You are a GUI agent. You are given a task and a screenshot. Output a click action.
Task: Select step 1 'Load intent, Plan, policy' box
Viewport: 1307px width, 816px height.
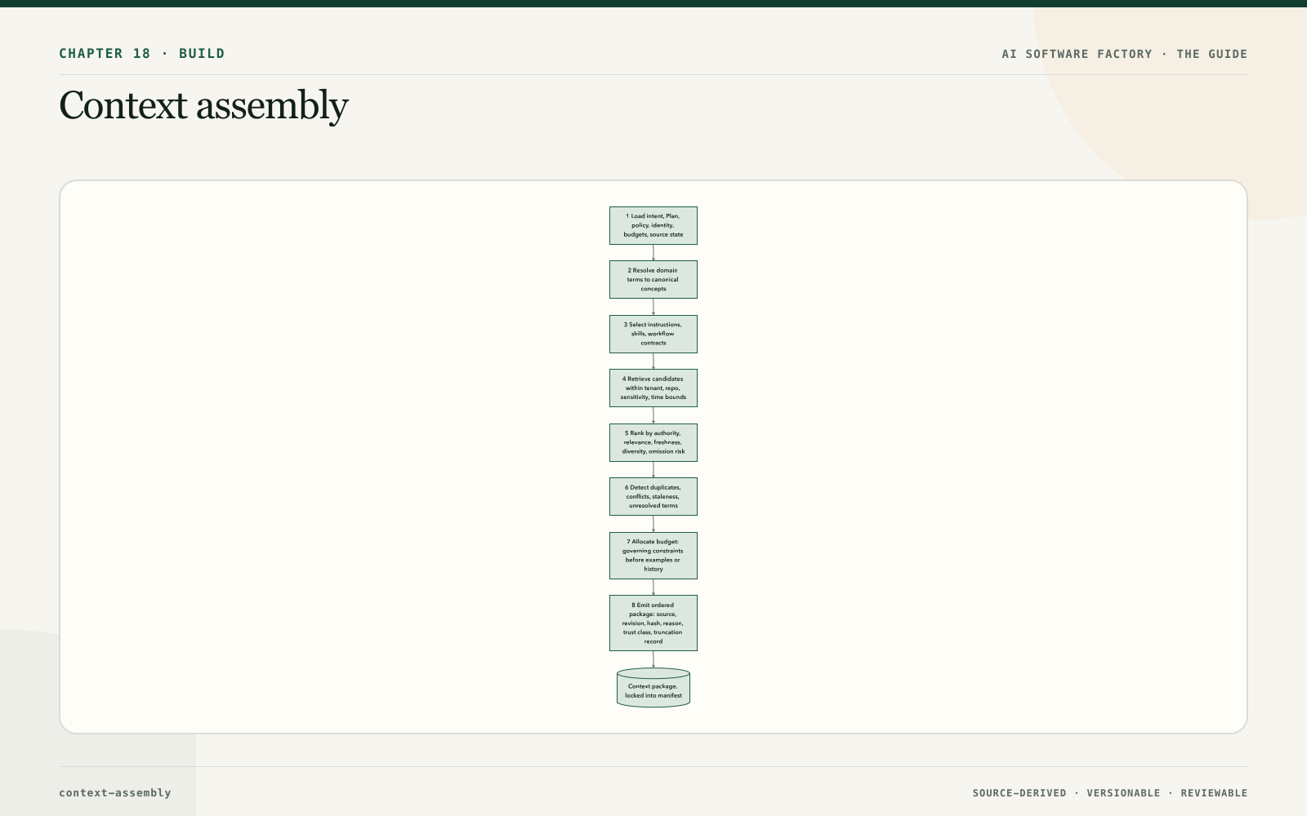[653, 225]
